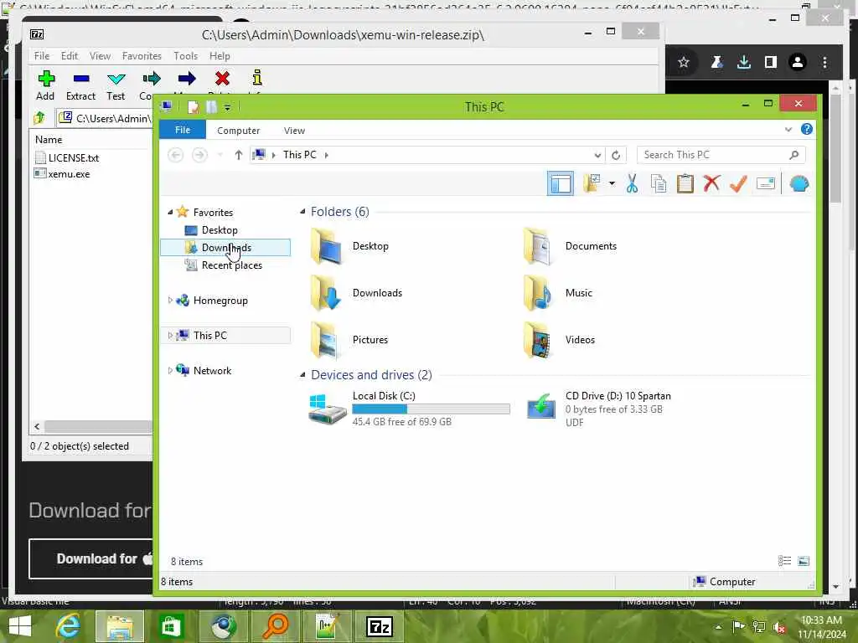Click the Copy arrow icon in 7-Zip
This screenshot has height=643, width=858.
click(152, 79)
